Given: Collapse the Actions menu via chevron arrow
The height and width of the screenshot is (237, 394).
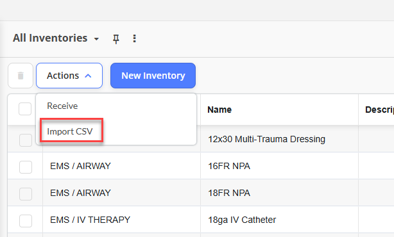Looking at the screenshot, I should tap(88, 76).
